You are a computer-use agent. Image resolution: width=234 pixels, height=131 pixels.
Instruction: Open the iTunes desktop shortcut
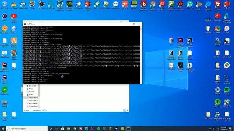click(x=227, y=29)
